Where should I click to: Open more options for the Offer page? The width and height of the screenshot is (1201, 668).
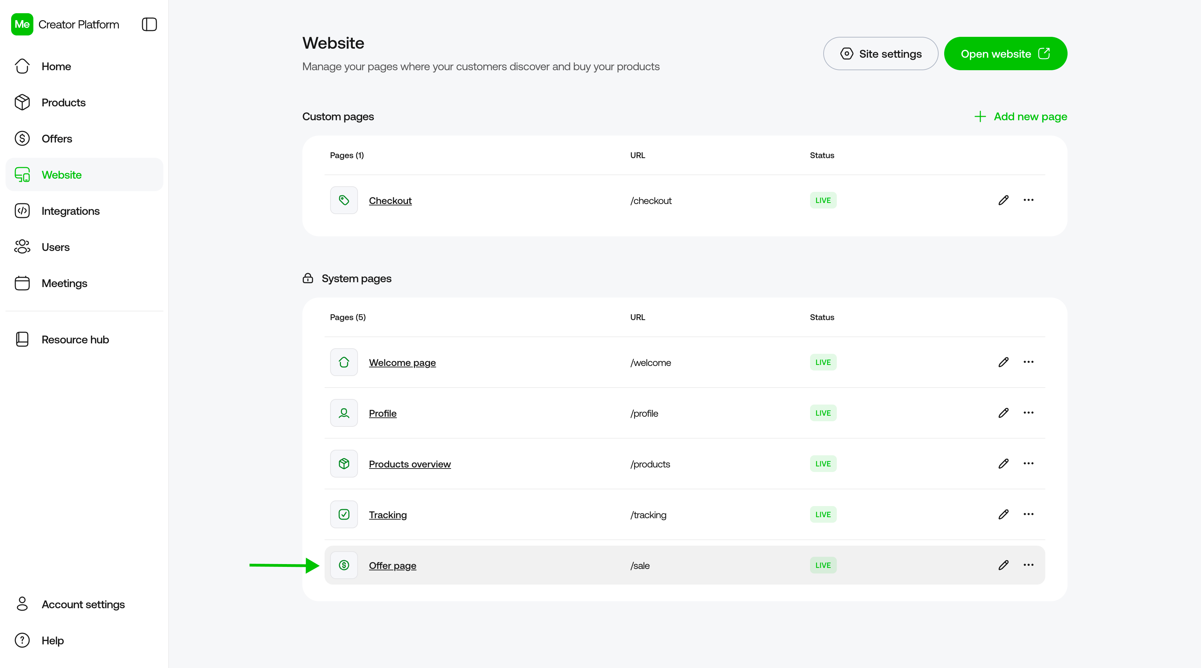(1029, 565)
